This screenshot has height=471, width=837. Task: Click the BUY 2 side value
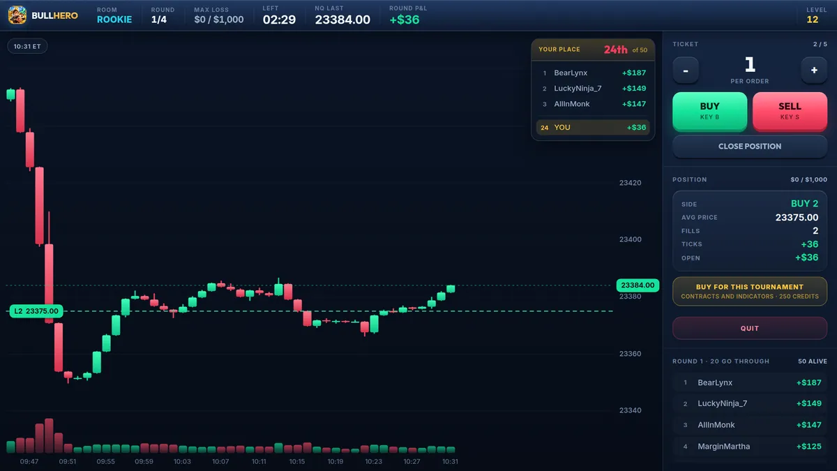(804, 204)
